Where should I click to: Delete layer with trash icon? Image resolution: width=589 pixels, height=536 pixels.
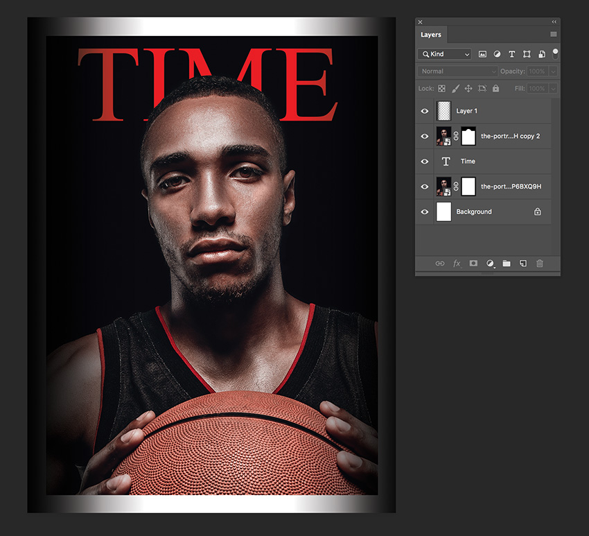click(540, 263)
